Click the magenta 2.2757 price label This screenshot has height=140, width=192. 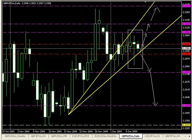point(186,72)
